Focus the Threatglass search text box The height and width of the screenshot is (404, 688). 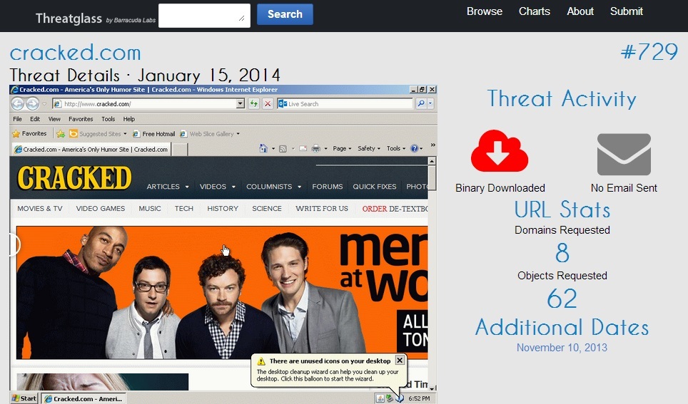pos(204,16)
